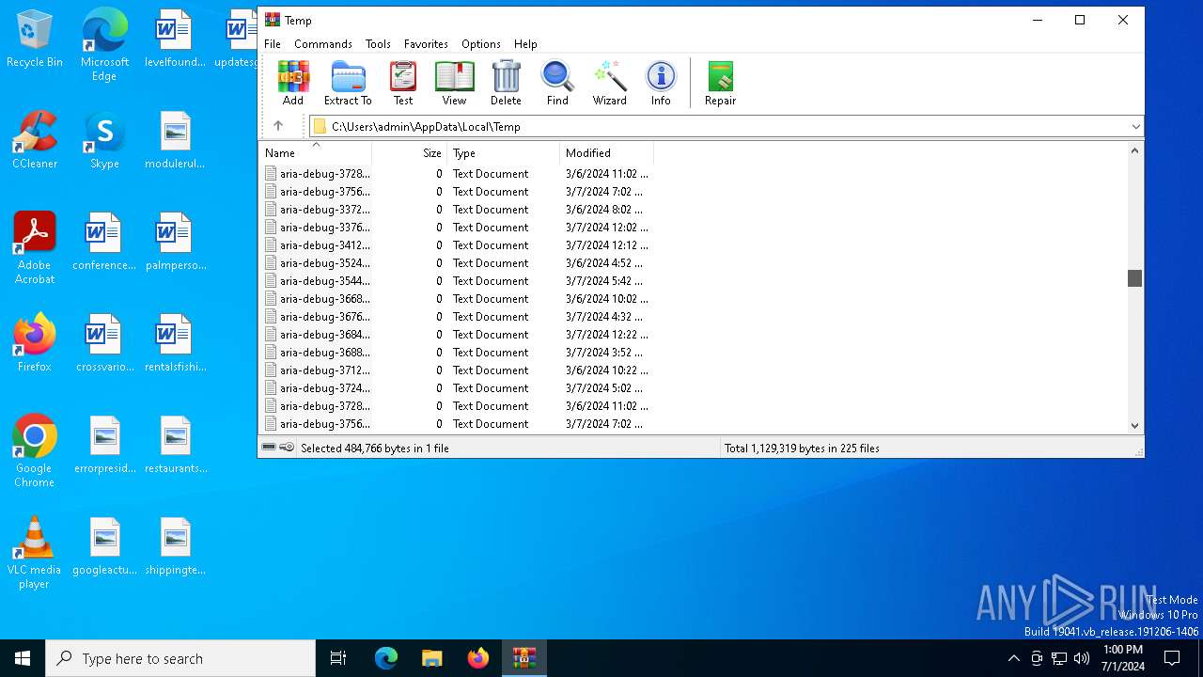Viewport: 1203px width, 677px height.
Task: Click the Find magnifier toolbar icon
Action: [x=557, y=83]
